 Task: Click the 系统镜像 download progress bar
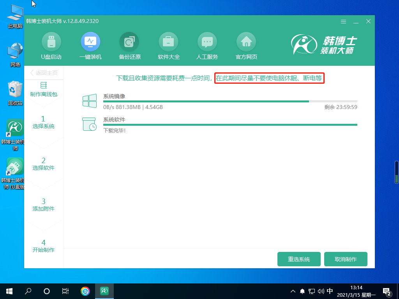tap(230, 101)
